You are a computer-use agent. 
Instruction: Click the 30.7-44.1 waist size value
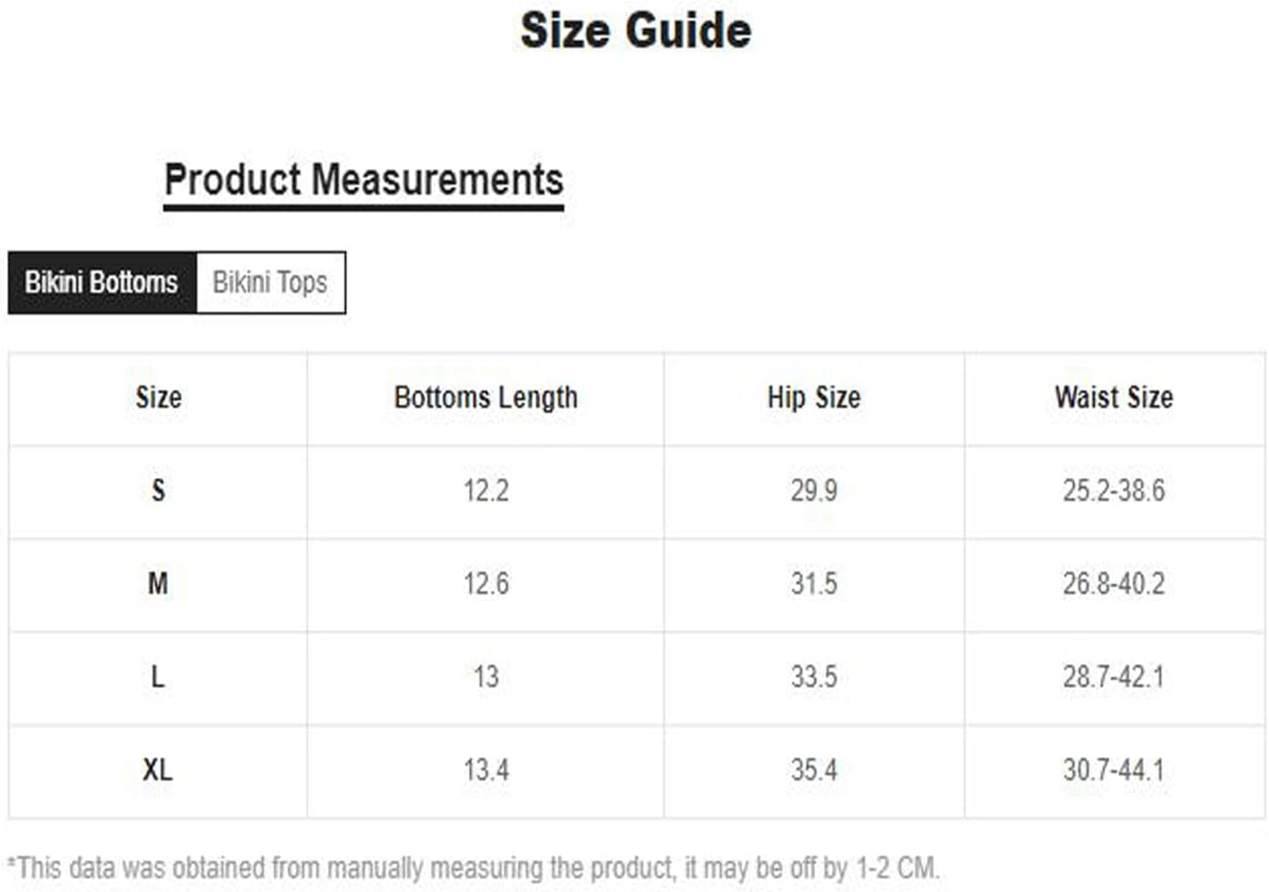click(1114, 770)
